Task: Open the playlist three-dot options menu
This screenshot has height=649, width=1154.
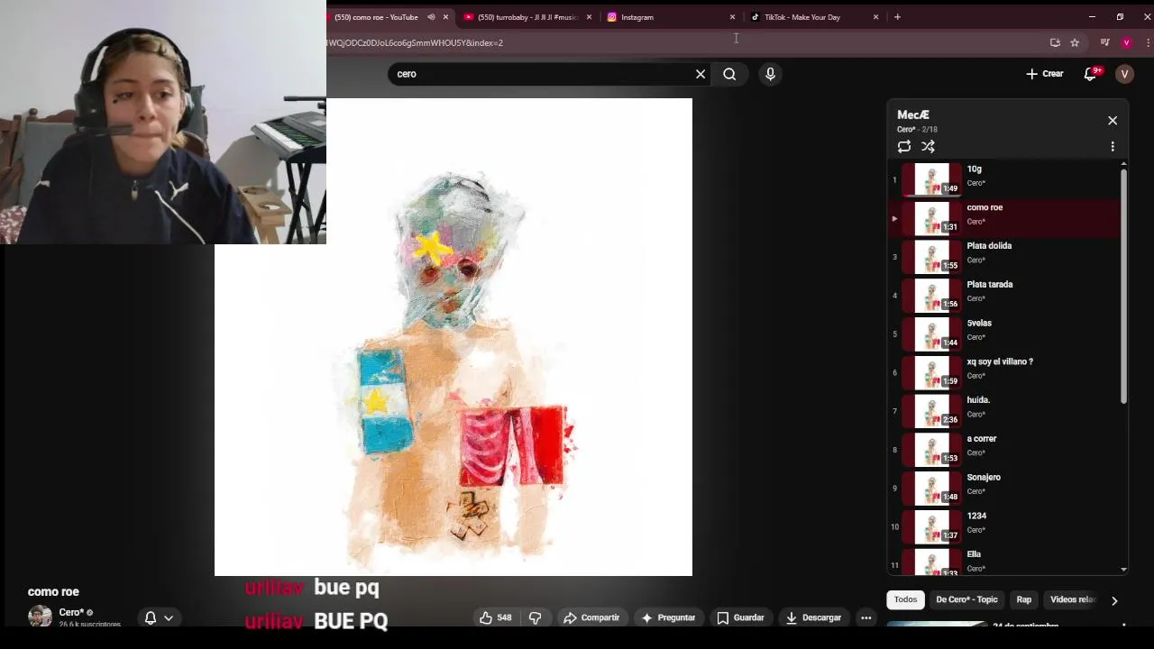Action: 1113,146
